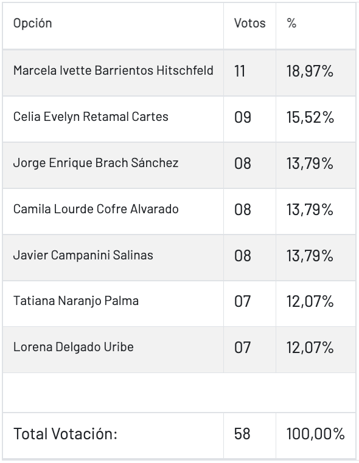
Task: Select Tatiana Naranjo Palma name
Action: tap(76, 301)
